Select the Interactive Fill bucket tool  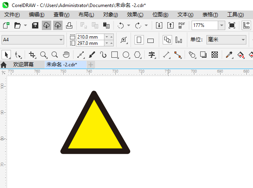[x=241, y=55]
